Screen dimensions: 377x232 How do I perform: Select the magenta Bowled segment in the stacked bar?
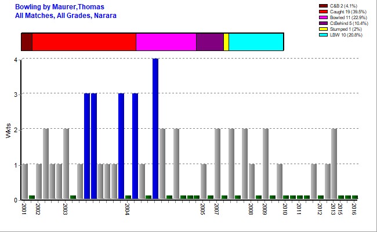pos(166,42)
